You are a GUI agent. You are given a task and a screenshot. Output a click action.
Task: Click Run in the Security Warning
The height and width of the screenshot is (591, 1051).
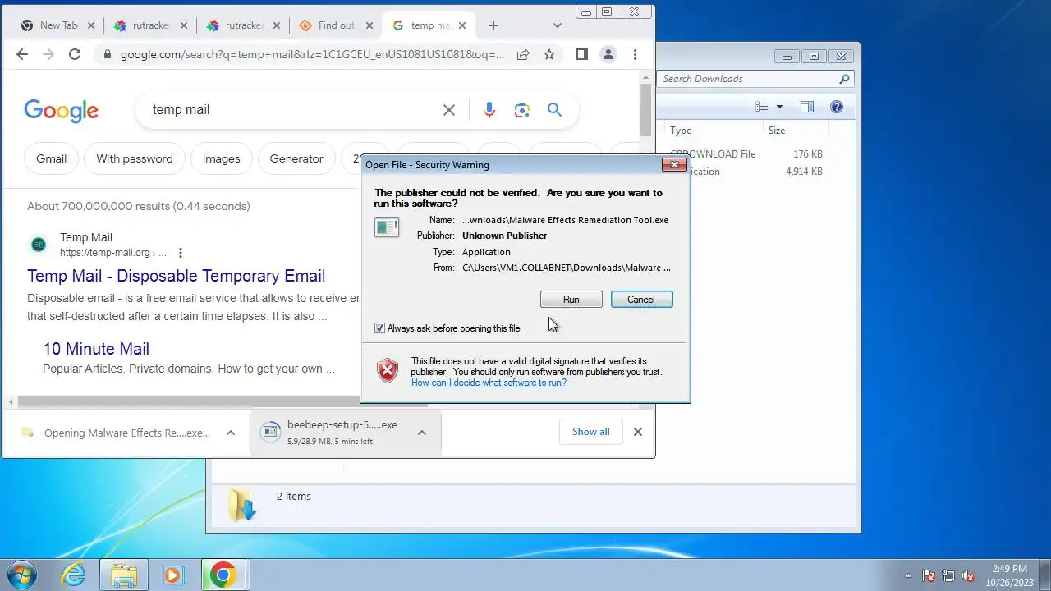click(x=571, y=300)
